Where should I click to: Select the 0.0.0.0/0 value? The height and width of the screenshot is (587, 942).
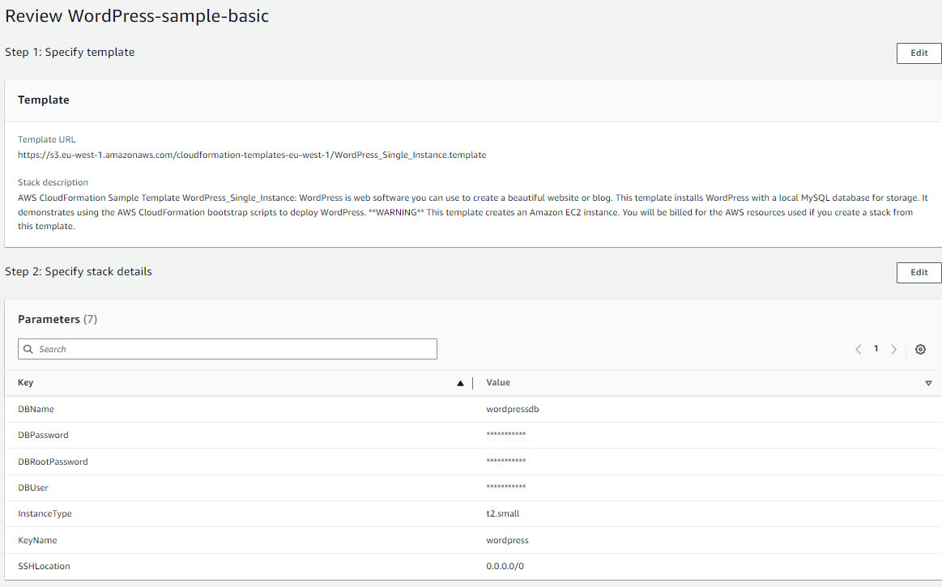(505, 566)
